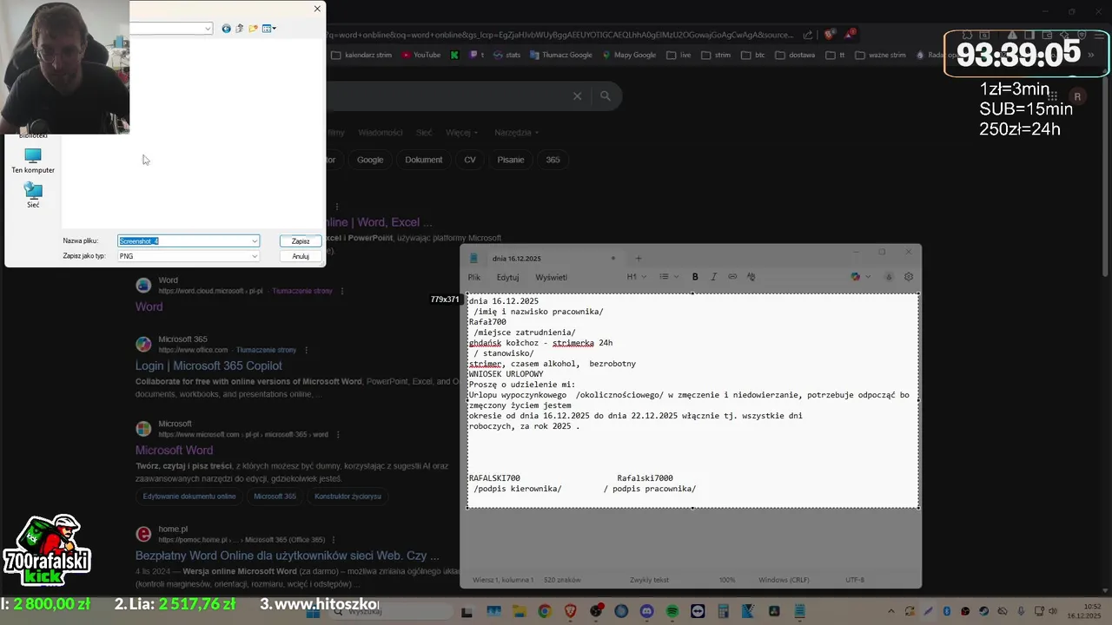The height and width of the screenshot is (625, 1112).
Task: Click Konstruktor życiorysu sitelink chip
Action: click(347, 497)
